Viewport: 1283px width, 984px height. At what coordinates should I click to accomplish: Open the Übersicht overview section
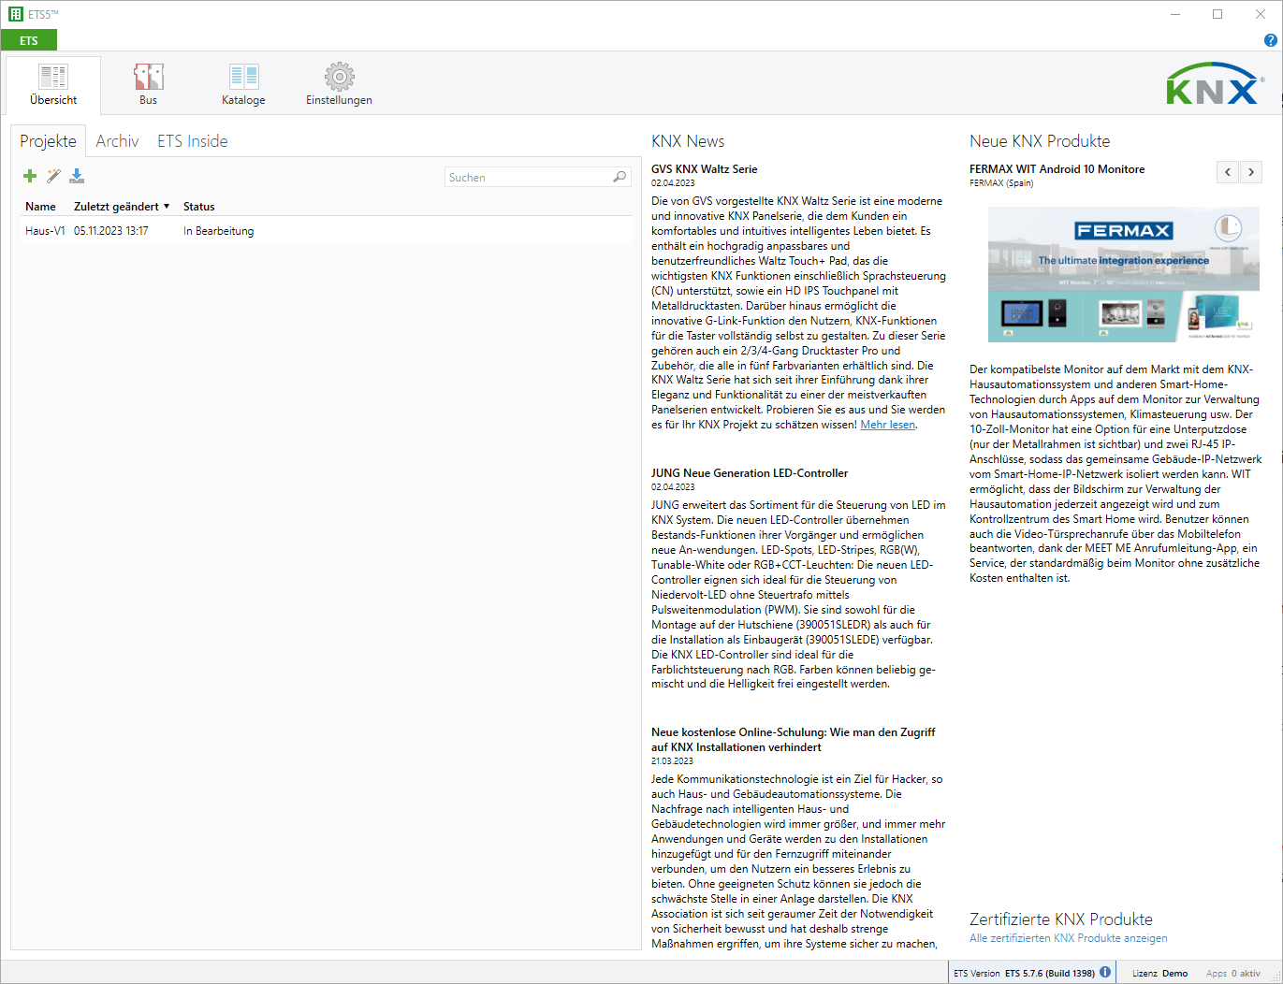[x=53, y=85]
